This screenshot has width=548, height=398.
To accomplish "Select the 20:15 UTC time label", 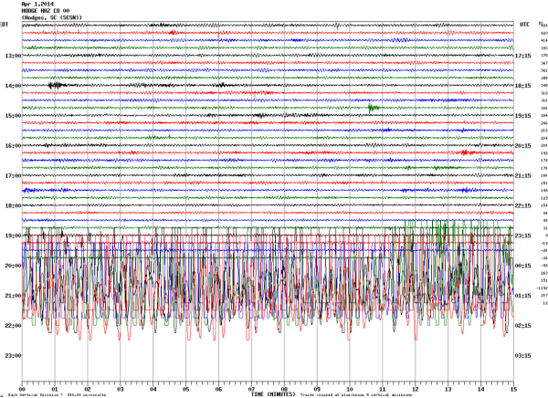I will click(525, 146).
